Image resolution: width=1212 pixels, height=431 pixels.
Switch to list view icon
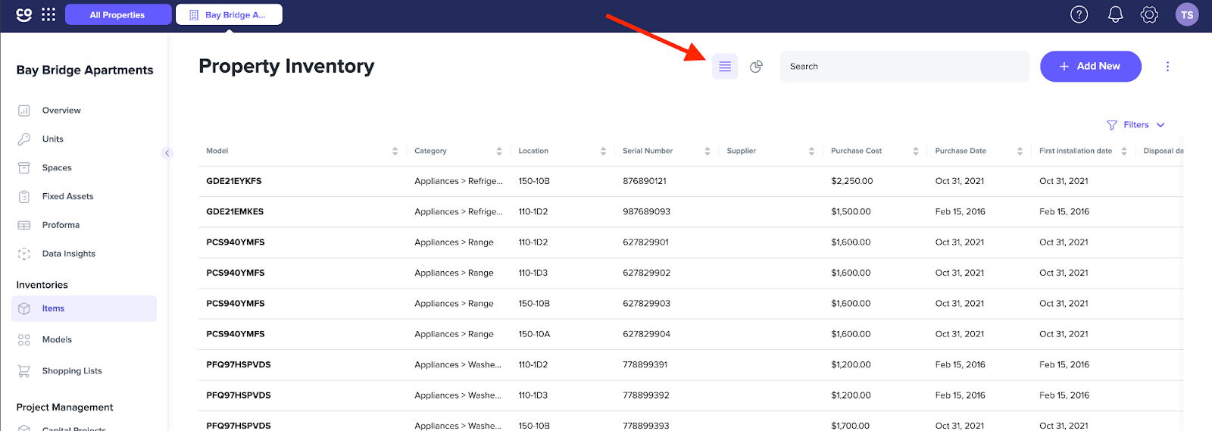[x=725, y=67]
